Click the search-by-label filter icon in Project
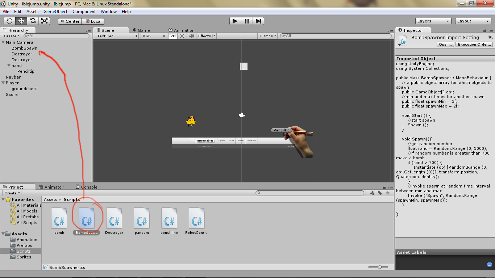The height and width of the screenshot is (278, 495). coord(380,193)
